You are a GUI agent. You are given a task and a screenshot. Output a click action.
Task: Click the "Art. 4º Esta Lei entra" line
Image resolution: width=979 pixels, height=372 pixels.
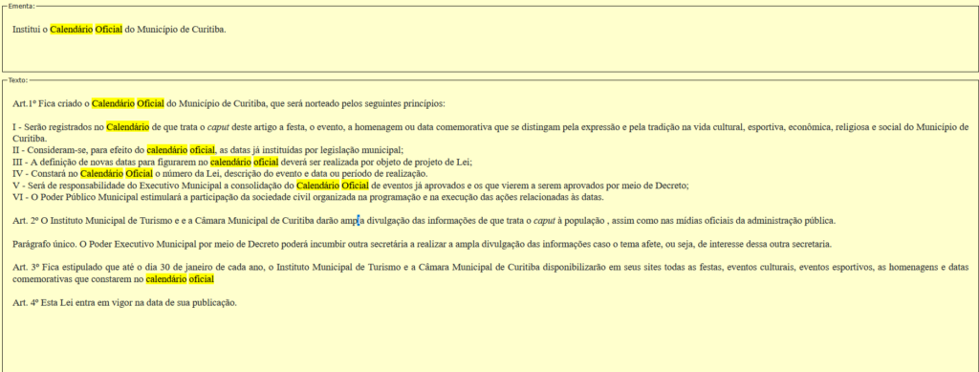125,303
